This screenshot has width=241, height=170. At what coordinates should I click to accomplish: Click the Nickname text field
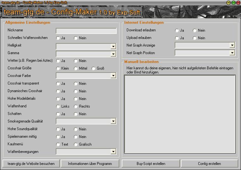point(86,31)
